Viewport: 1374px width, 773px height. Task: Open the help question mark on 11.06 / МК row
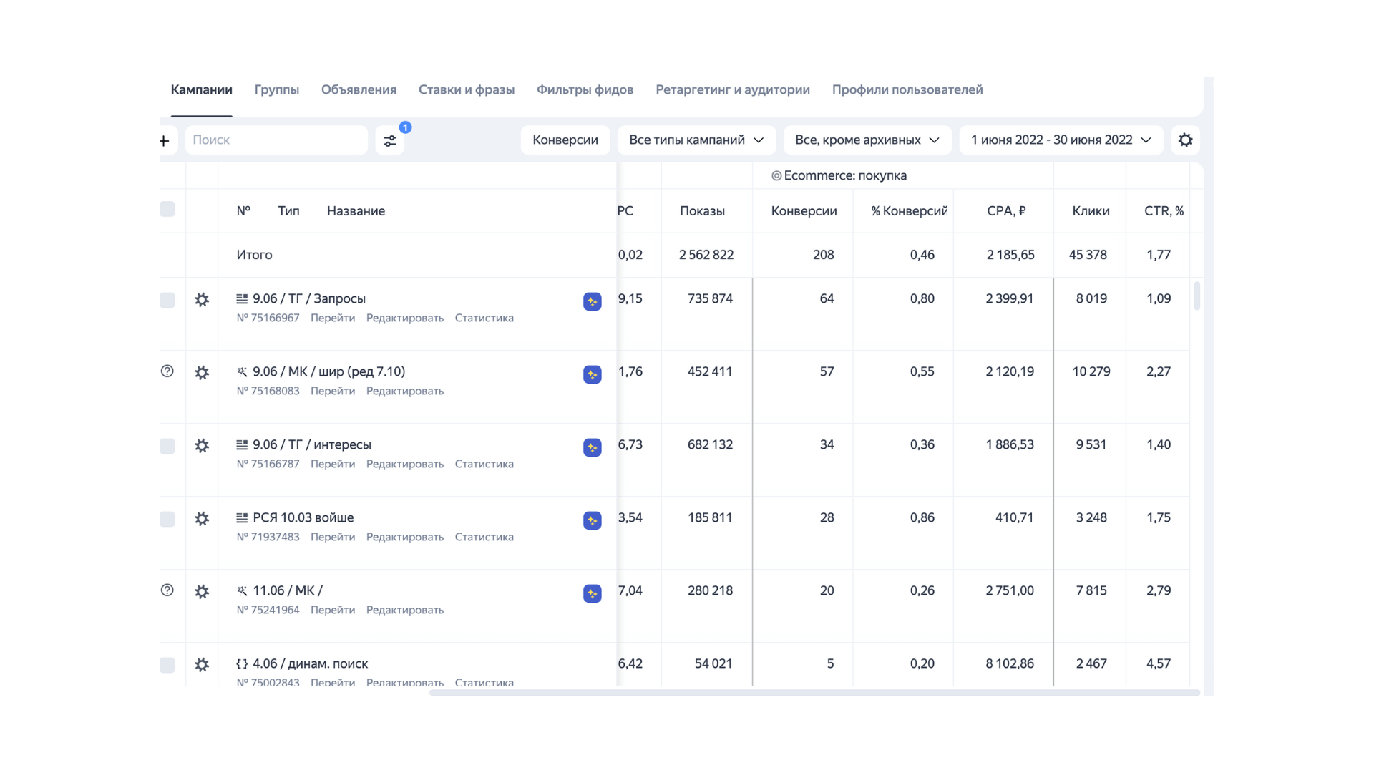coord(167,590)
